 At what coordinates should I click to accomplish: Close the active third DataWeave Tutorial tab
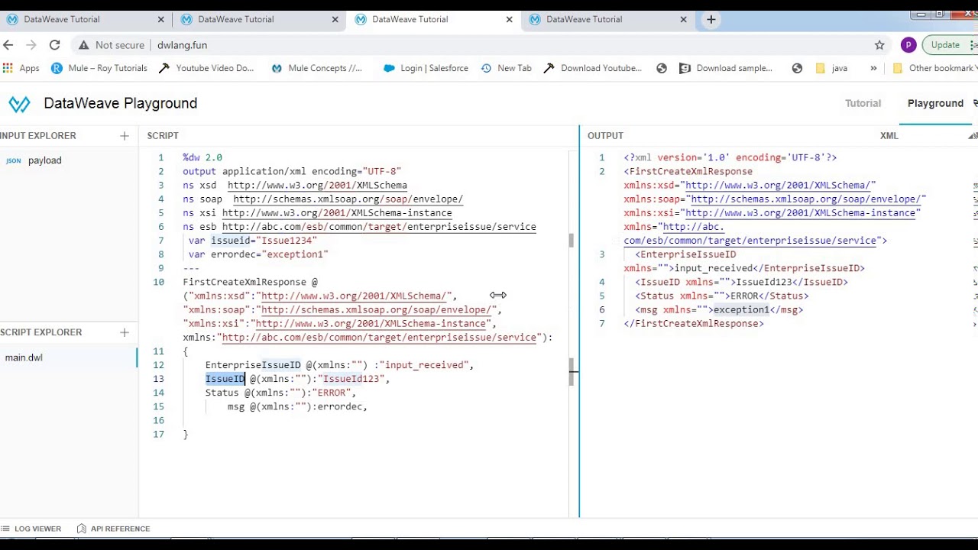(510, 19)
